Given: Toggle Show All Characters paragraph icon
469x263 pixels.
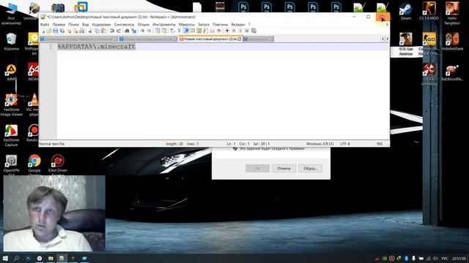Looking at the screenshot, I should (x=179, y=31).
